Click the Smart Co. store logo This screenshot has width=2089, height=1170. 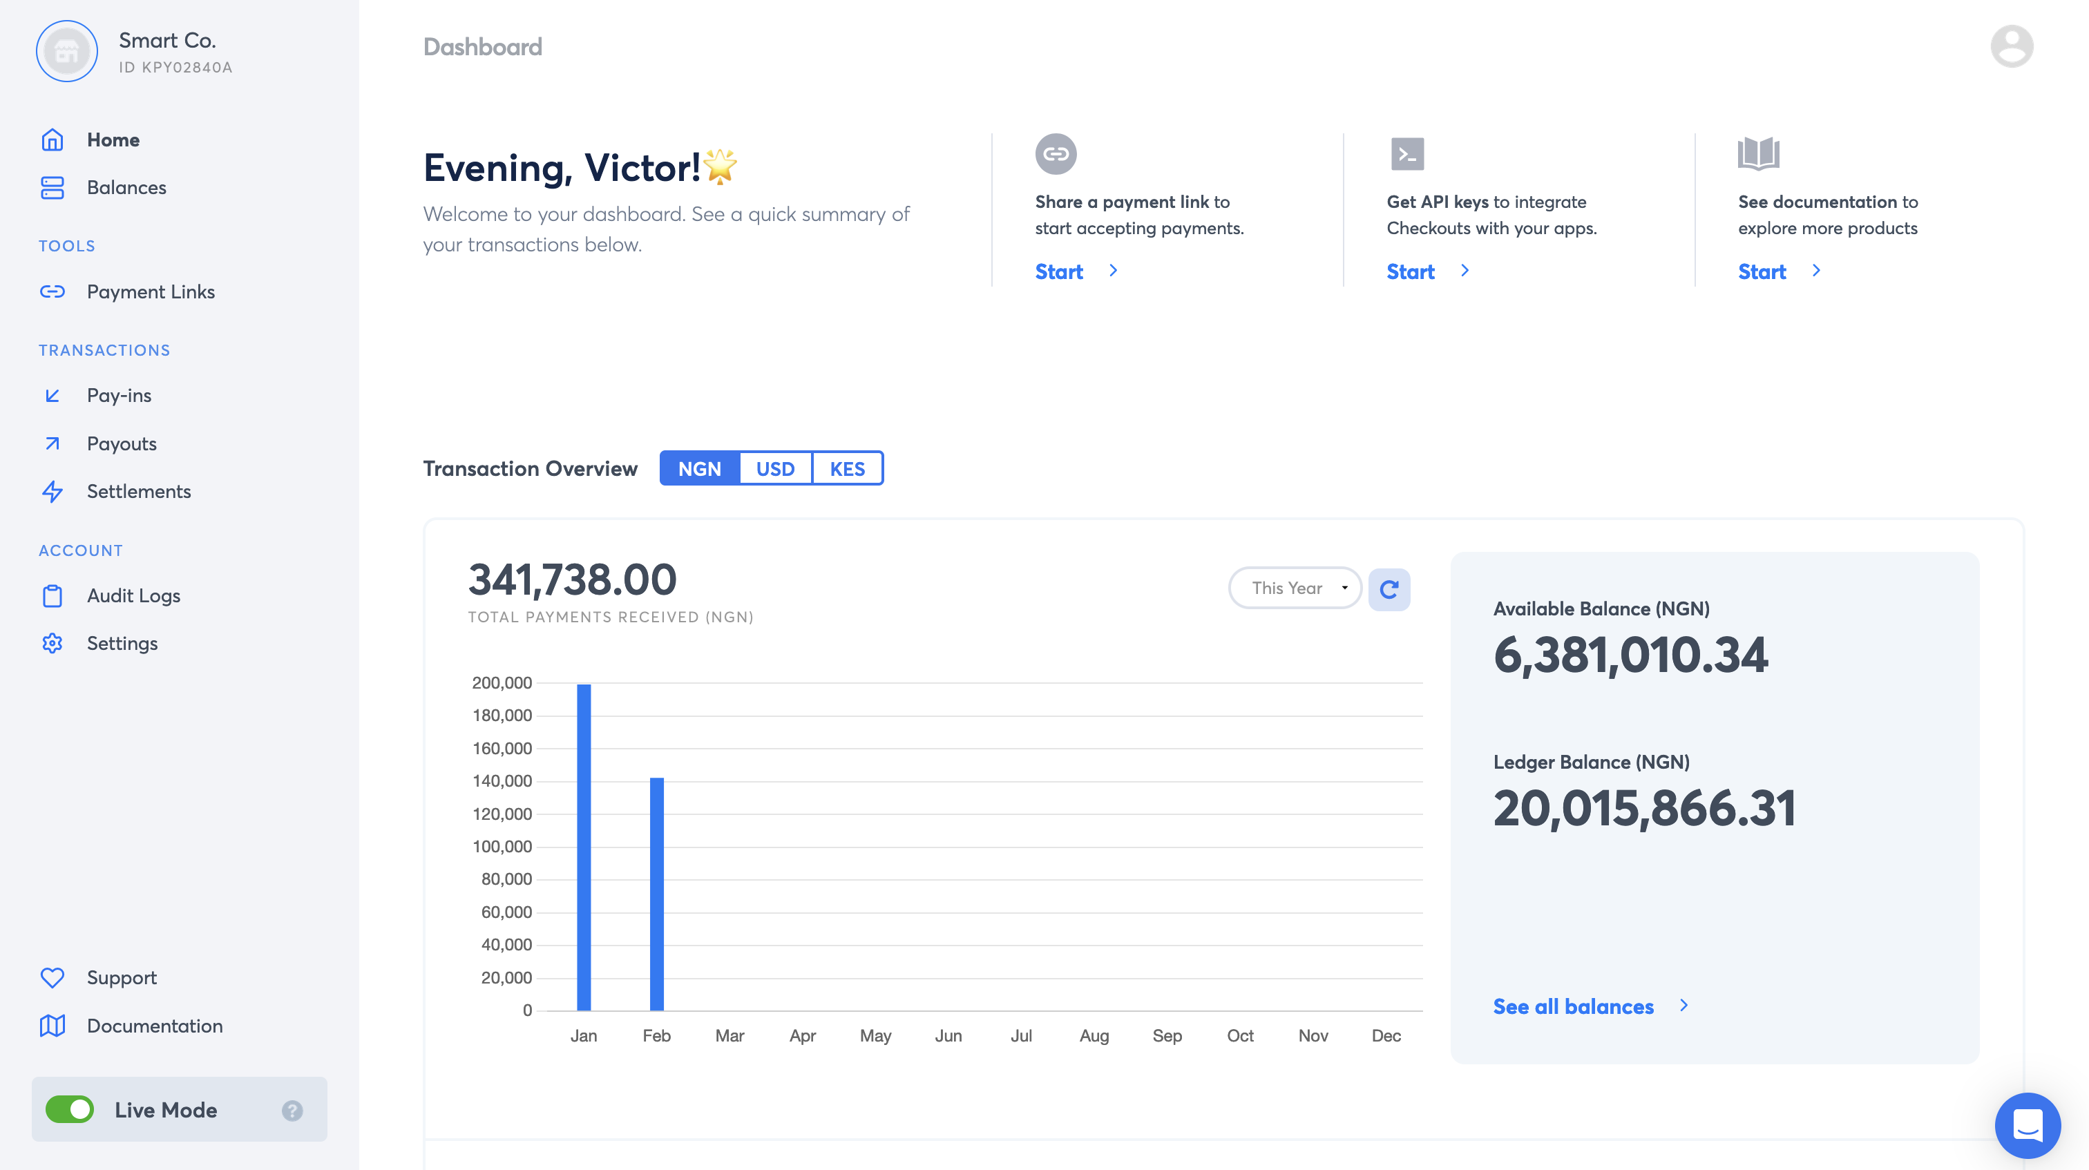pos(66,51)
